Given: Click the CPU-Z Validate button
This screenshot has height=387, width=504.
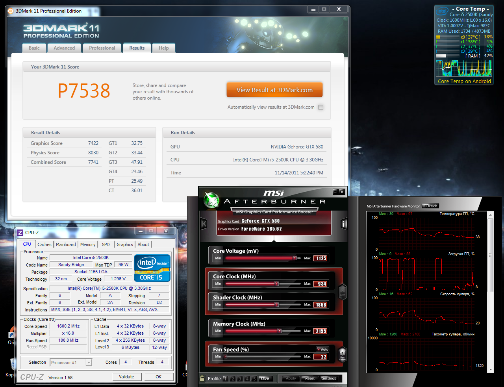Looking at the screenshot, I should pyautogui.click(x=126, y=377).
